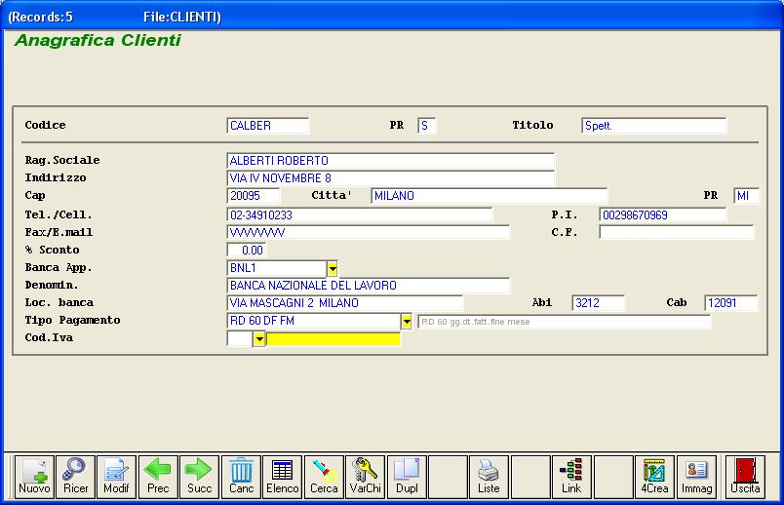Click Tipo Pagamento field RD 60 DF FM
The width and height of the screenshot is (784, 505).
click(314, 321)
